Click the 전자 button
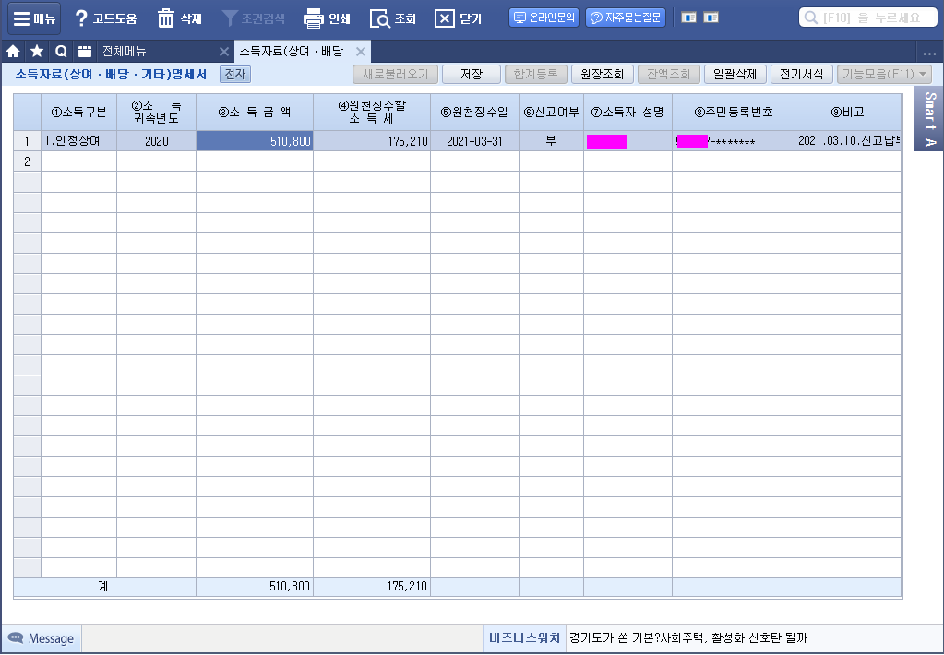 pos(234,74)
